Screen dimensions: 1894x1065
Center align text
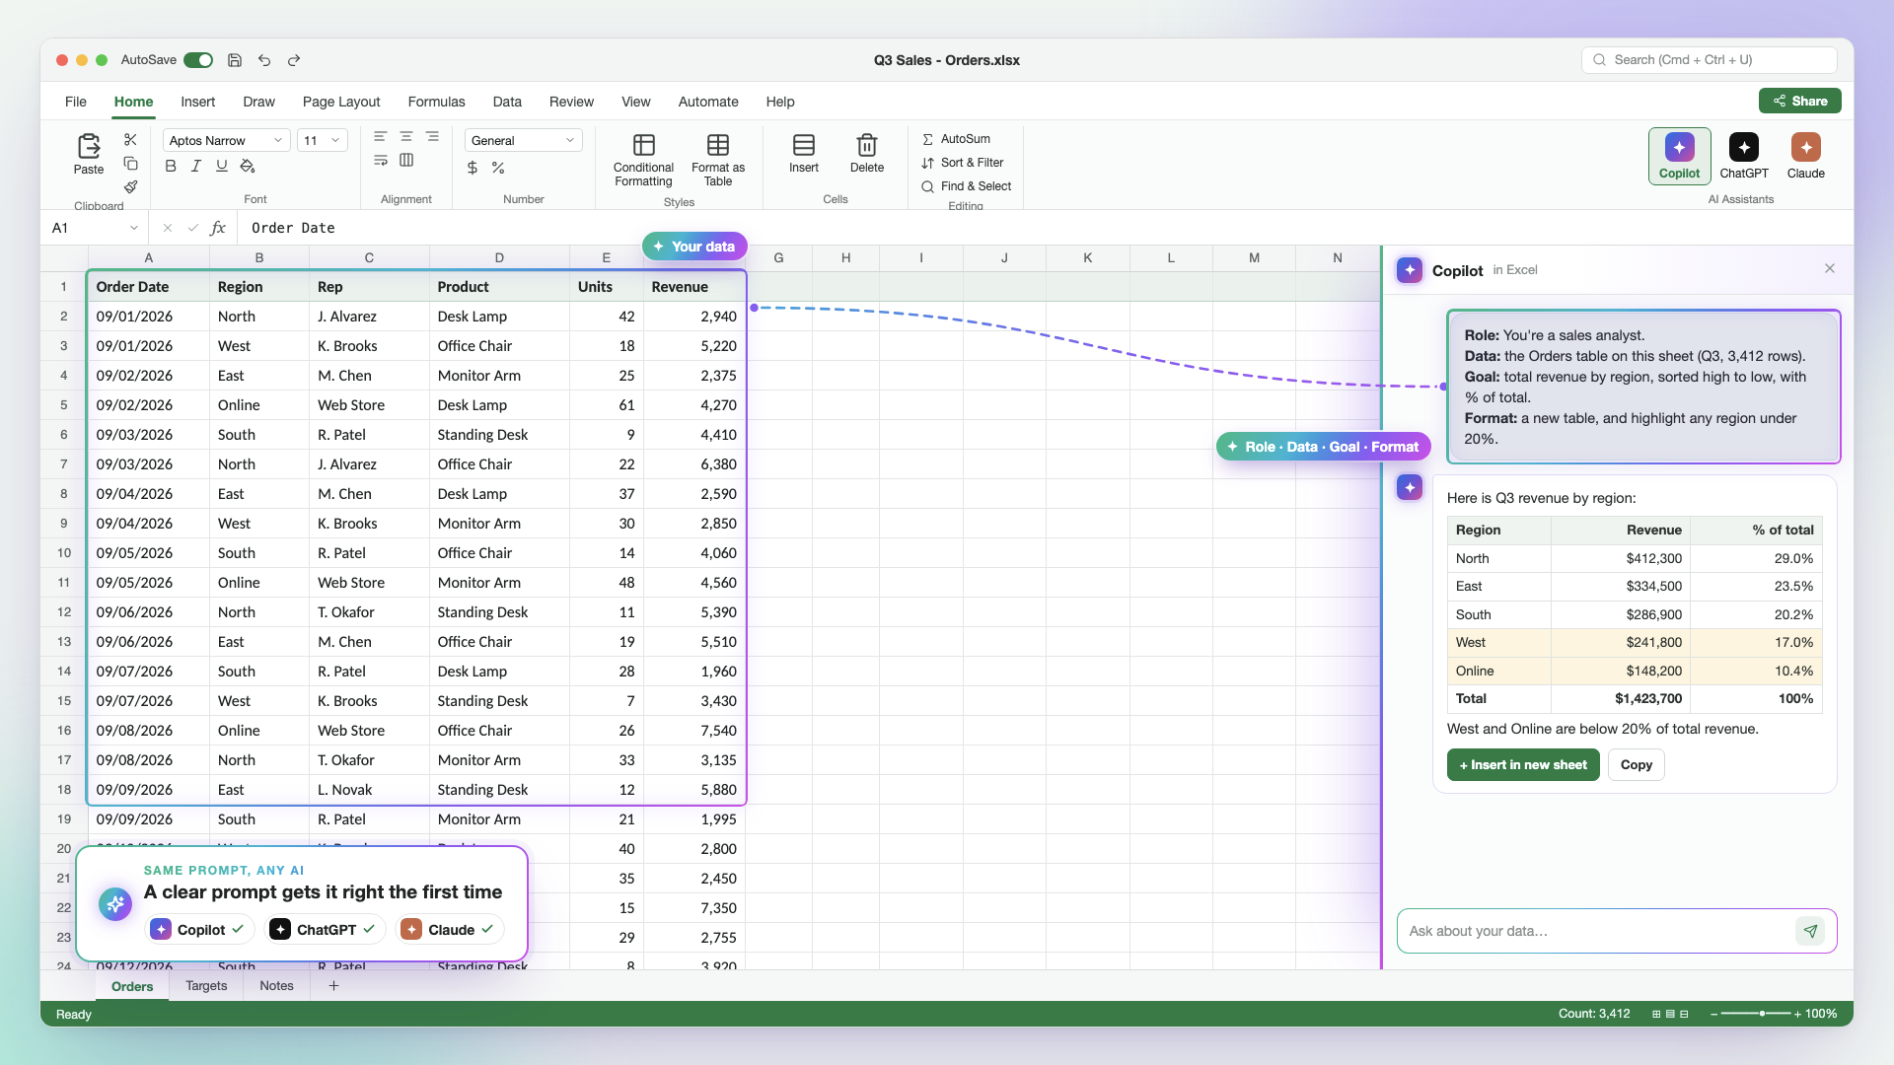click(406, 137)
